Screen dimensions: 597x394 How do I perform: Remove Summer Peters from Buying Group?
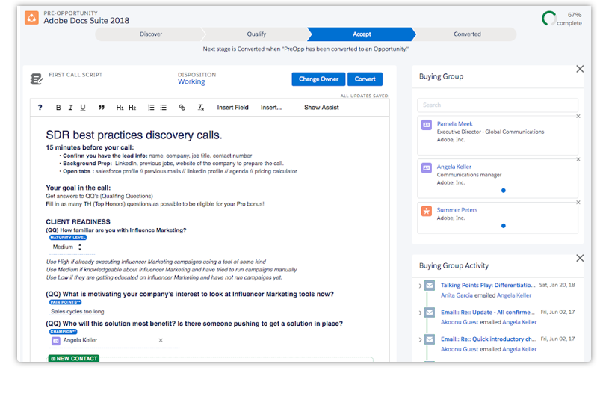point(578,203)
